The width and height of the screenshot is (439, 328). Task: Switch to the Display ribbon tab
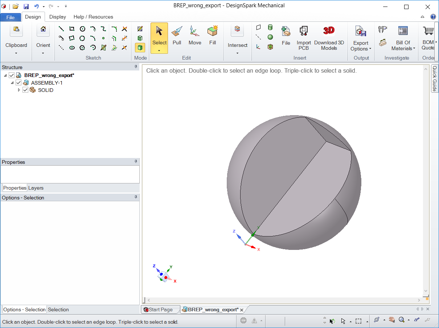coord(58,17)
